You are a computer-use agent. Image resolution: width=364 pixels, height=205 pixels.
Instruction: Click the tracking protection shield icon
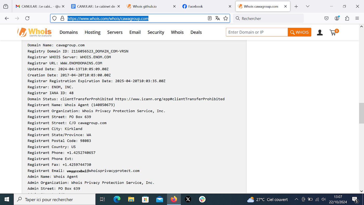click(x=54, y=18)
